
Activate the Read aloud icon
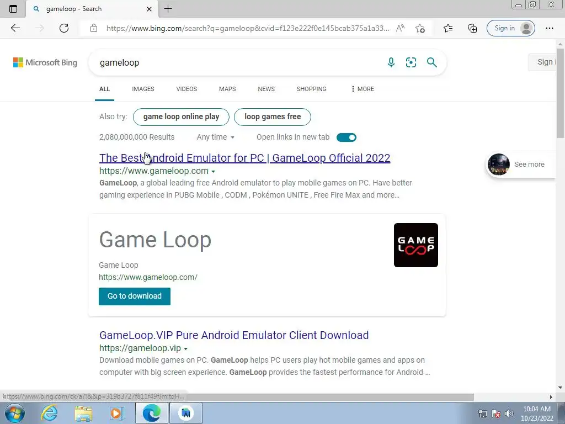pos(400,28)
